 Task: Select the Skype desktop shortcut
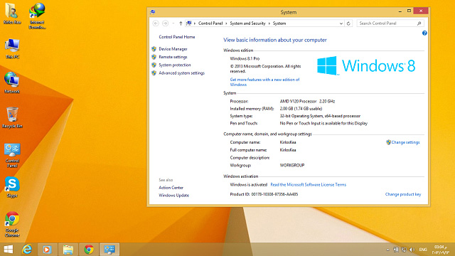(12, 188)
